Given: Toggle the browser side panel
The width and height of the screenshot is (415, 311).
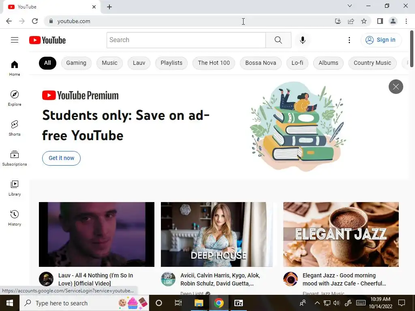Looking at the screenshot, I should 380,21.
